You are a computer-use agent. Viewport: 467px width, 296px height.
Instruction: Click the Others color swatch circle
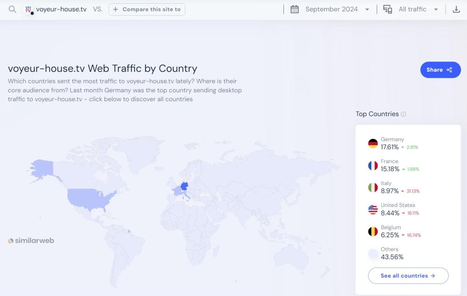click(373, 254)
